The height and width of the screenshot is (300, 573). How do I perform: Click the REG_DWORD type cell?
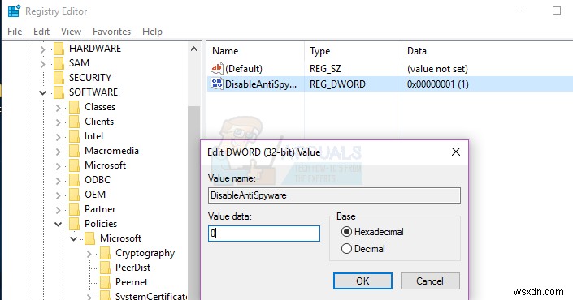(337, 84)
